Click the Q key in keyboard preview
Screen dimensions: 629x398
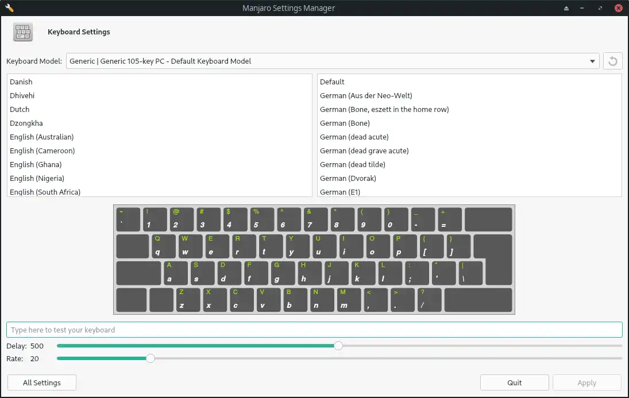point(163,246)
